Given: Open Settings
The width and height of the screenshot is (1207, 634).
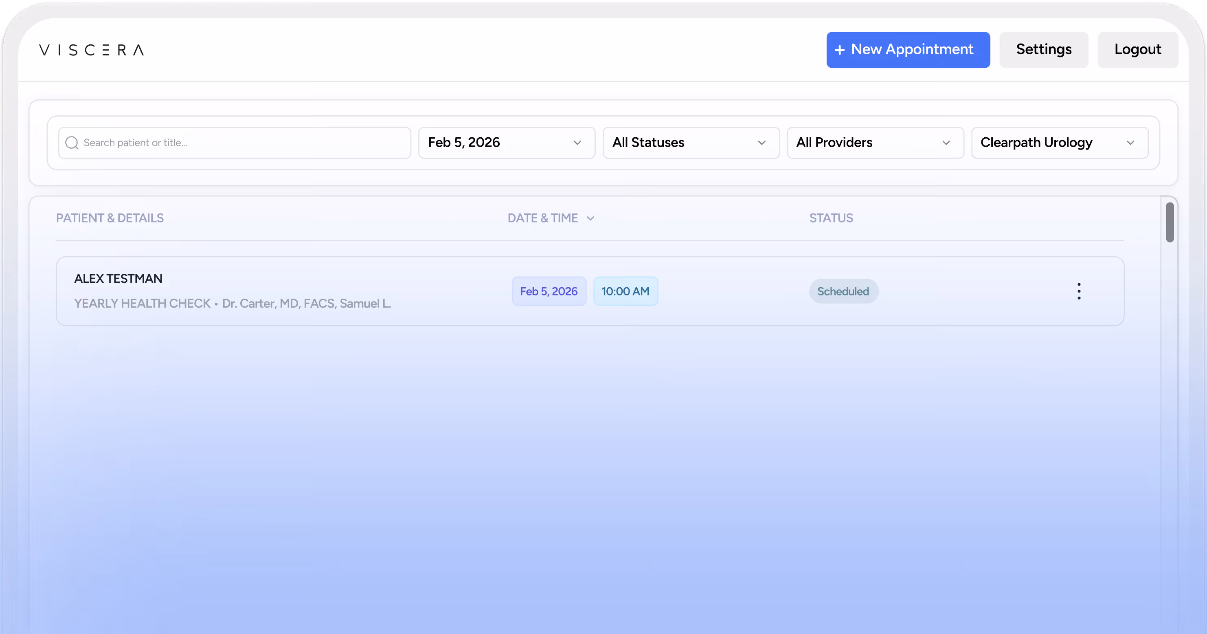Looking at the screenshot, I should click(1043, 50).
